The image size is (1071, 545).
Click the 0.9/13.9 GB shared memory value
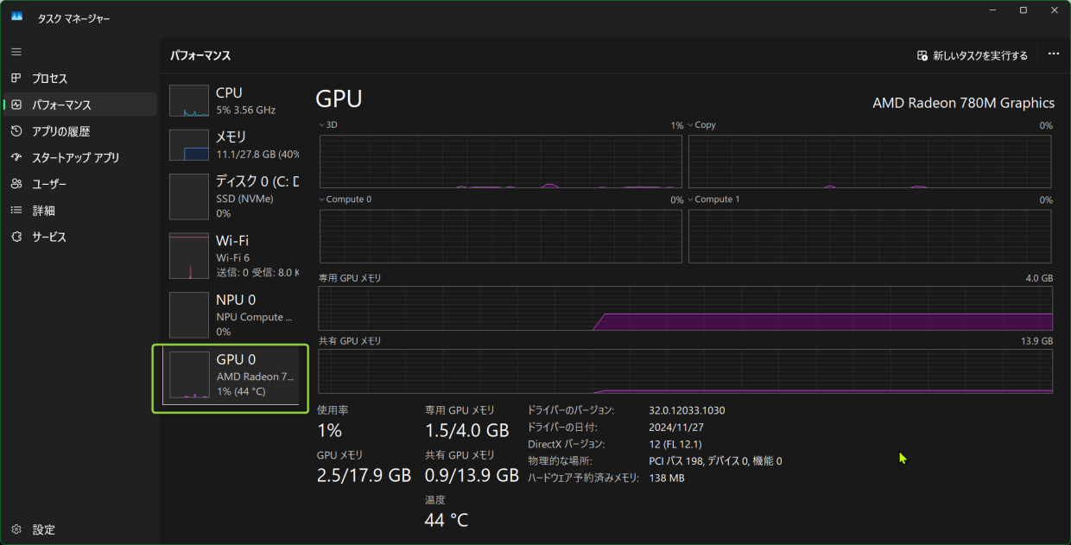tap(472, 475)
